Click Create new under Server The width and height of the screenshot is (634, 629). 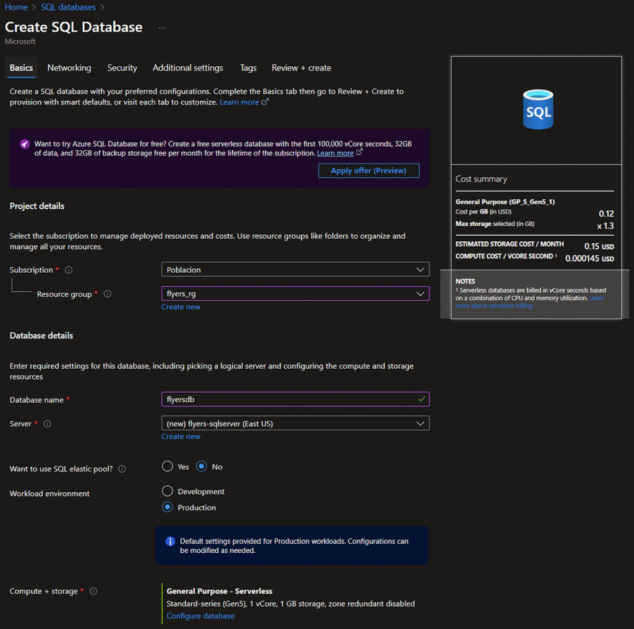181,437
